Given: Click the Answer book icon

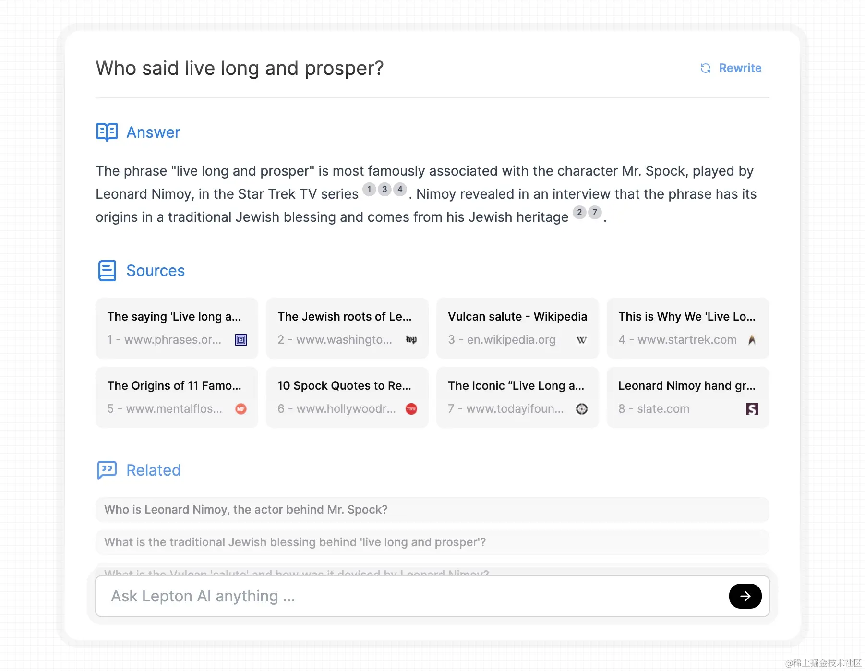Looking at the screenshot, I should (107, 132).
